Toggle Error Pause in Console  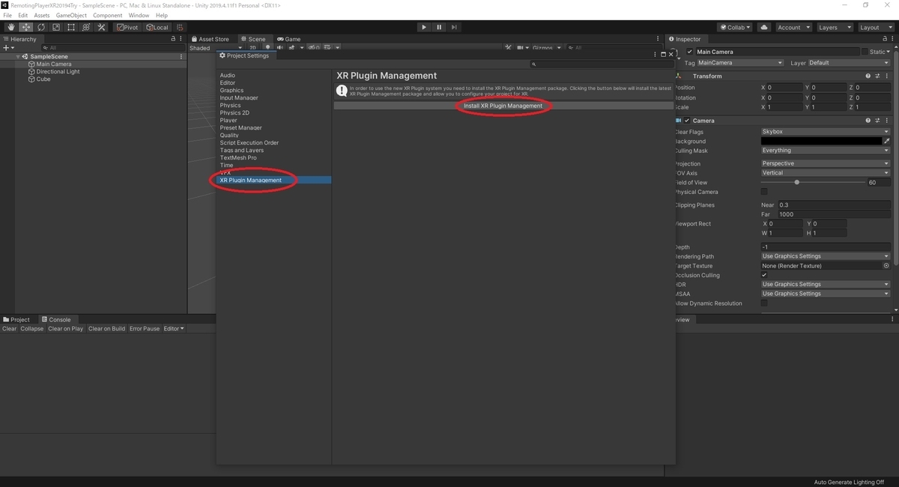point(145,329)
